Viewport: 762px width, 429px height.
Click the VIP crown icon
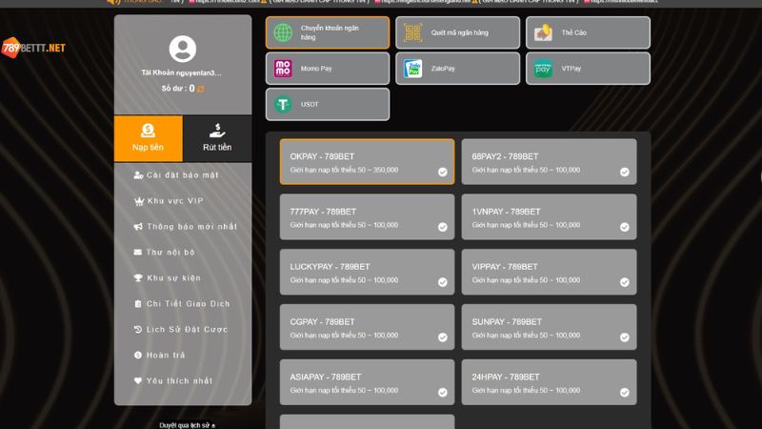click(x=138, y=201)
